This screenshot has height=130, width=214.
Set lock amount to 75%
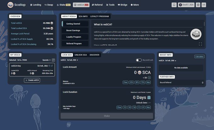point(143,82)
